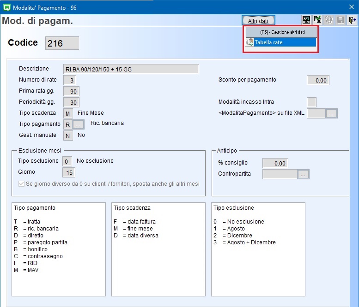Viewport: 359px width, 307px height.
Task: Click the Sconto per pagamento field
Action: click(318, 80)
